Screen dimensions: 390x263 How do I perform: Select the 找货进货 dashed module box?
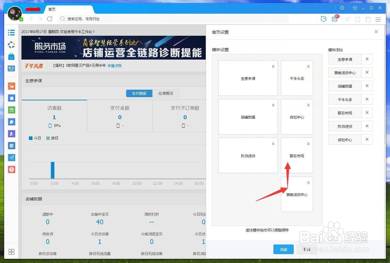(248, 155)
